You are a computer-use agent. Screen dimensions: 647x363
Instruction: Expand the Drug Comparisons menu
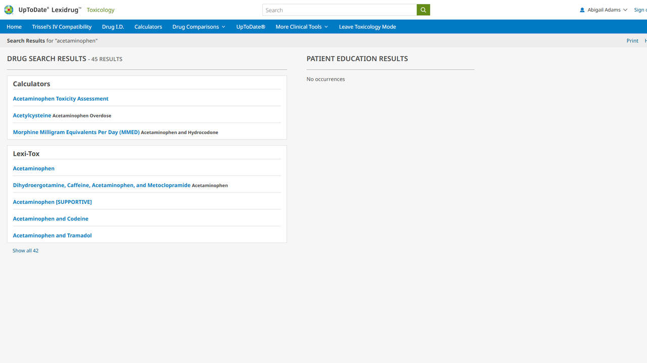(199, 27)
